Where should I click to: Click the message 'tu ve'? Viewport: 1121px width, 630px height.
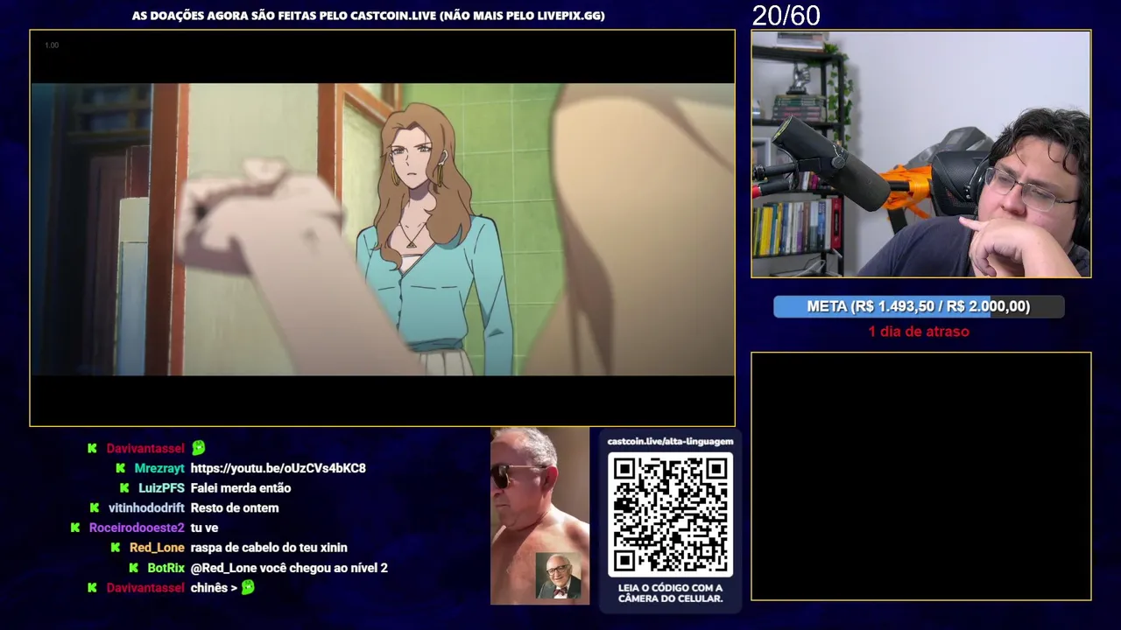[x=204, y=528]
